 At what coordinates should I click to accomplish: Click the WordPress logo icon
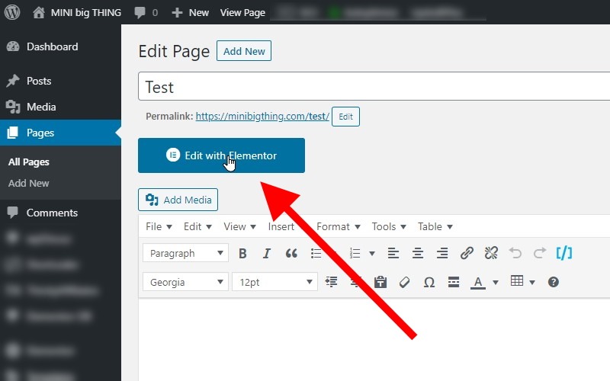point(12,12)
